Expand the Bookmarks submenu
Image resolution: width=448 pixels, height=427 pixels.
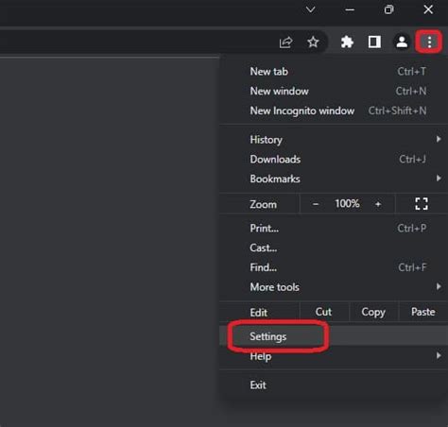[x=334, y=179]
